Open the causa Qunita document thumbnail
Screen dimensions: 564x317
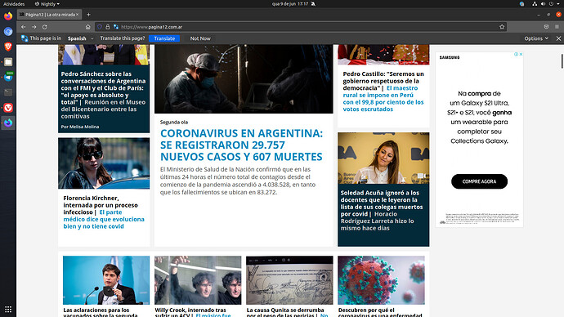[289, 280]
